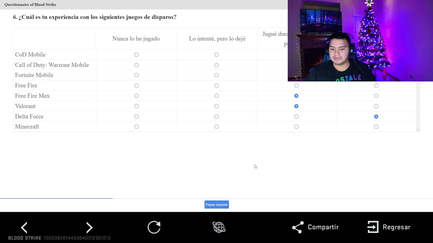This screenshot has width=433, height=243.
Task: Select 'Lo intenté, pero lo dejé' for Fortnite Mobile
Action: tap(216, 75)
